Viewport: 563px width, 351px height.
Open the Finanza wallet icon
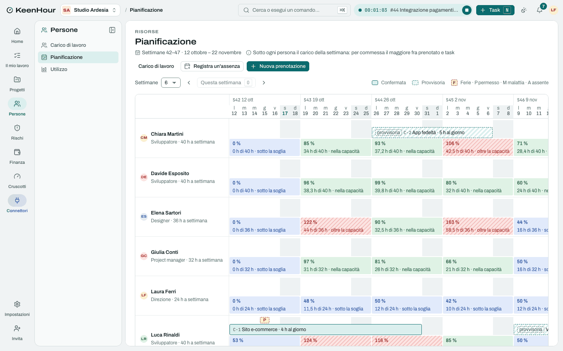click(x=17, y=152)
